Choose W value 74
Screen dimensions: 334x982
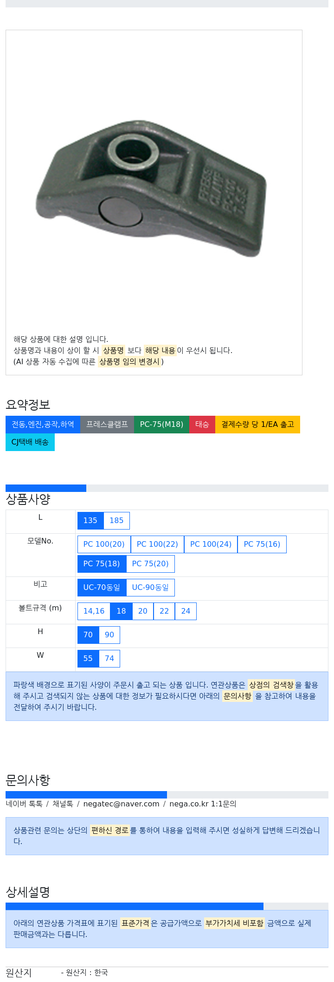click(x=109, y=659)
